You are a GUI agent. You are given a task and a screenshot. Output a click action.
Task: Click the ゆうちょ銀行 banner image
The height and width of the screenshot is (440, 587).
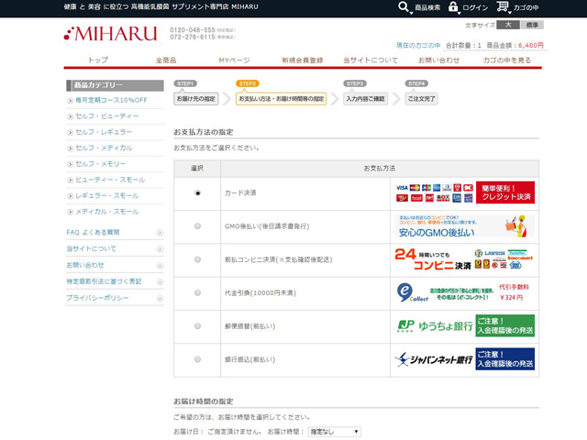(465, 326)
